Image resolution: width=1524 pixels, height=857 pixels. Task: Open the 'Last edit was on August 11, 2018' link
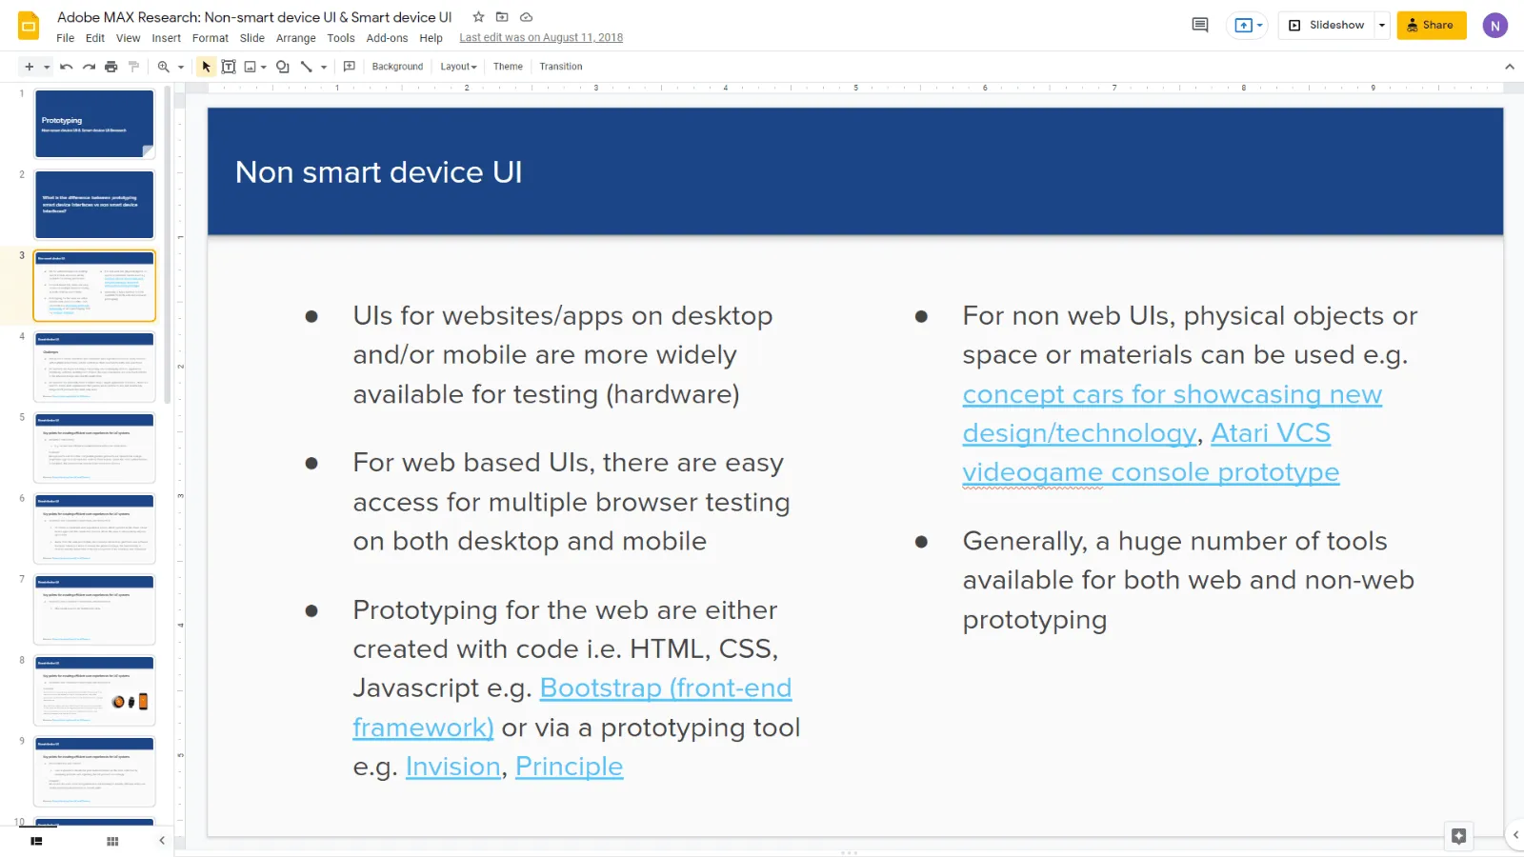[x=541, y=38]
